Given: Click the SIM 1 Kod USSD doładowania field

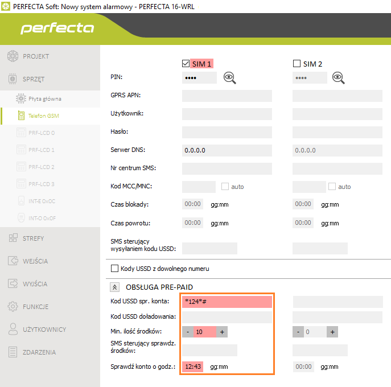Looking at the screenshot, I should point(227,317).
